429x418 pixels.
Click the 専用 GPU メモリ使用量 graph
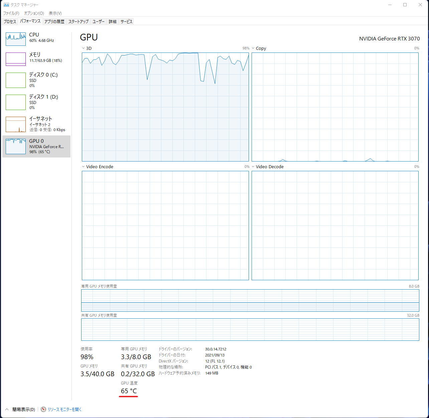tap(250, 300)
